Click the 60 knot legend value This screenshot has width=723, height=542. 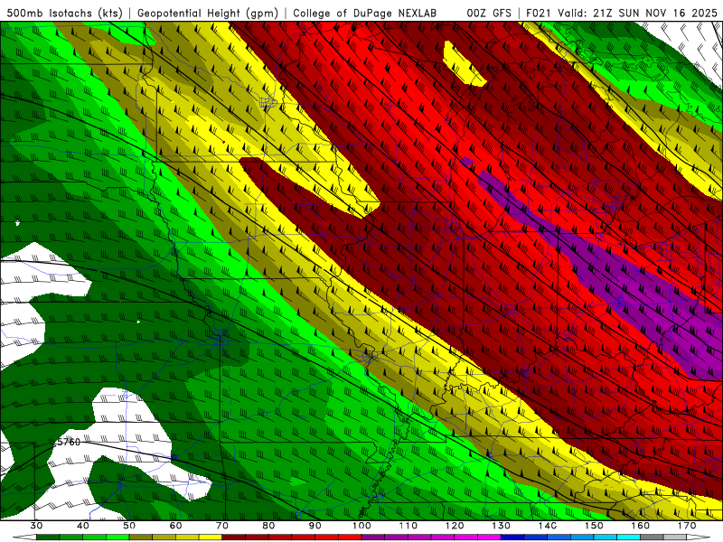(175, 526)
